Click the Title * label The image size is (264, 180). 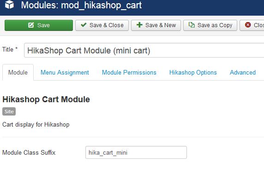(x=10, y=50)
